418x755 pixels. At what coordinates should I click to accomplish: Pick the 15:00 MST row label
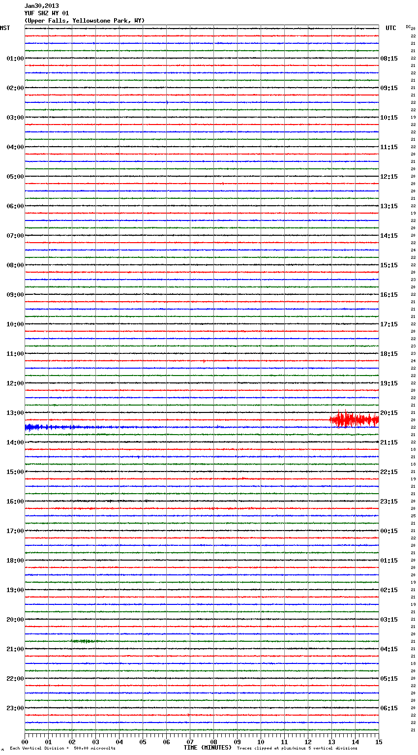tap(15, 472)
